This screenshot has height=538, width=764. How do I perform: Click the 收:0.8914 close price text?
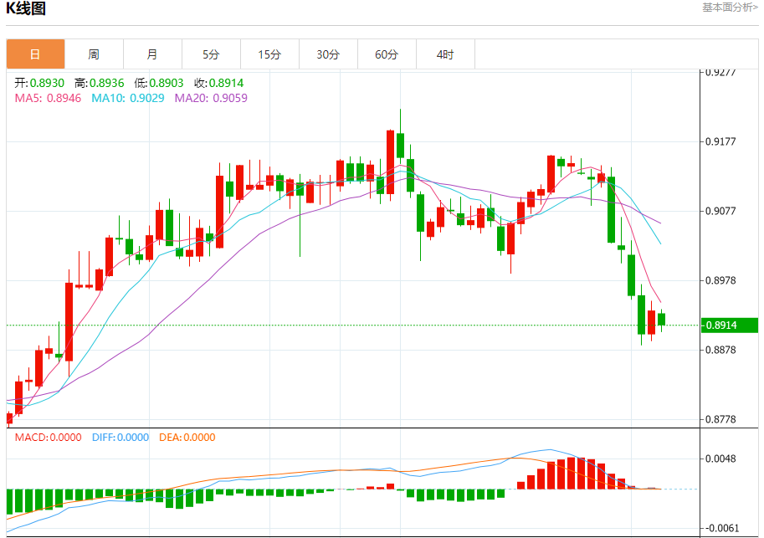pyautogui.click(x=218, y=83)
